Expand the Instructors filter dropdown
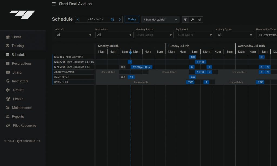 click(114, 35)
